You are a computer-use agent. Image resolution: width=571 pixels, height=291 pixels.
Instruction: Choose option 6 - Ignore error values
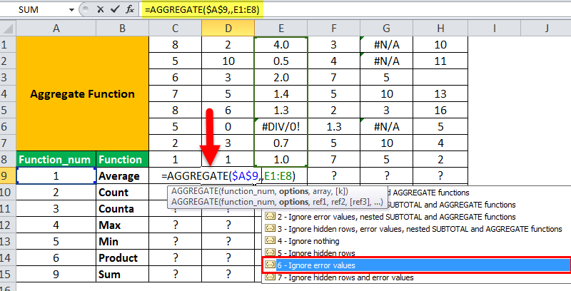(416, 265)
